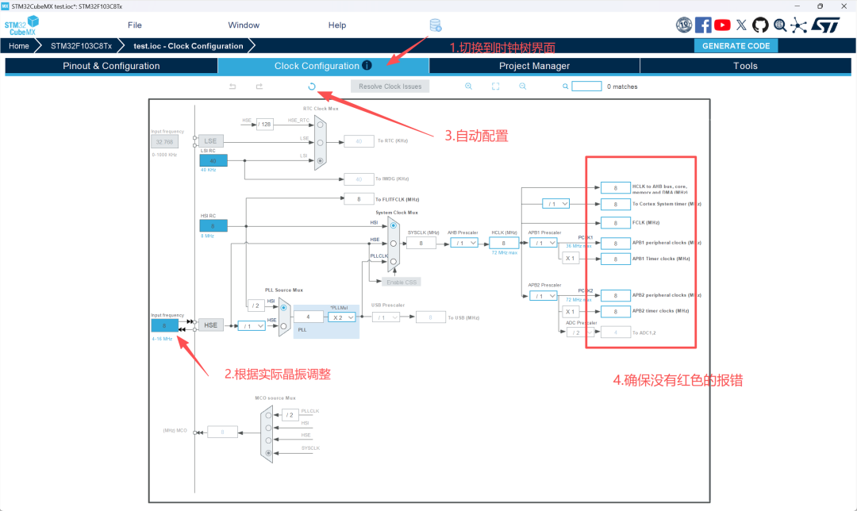This screenshot has height=511, width=857.
Task: Open the File menu
Action: click(134, 25)
